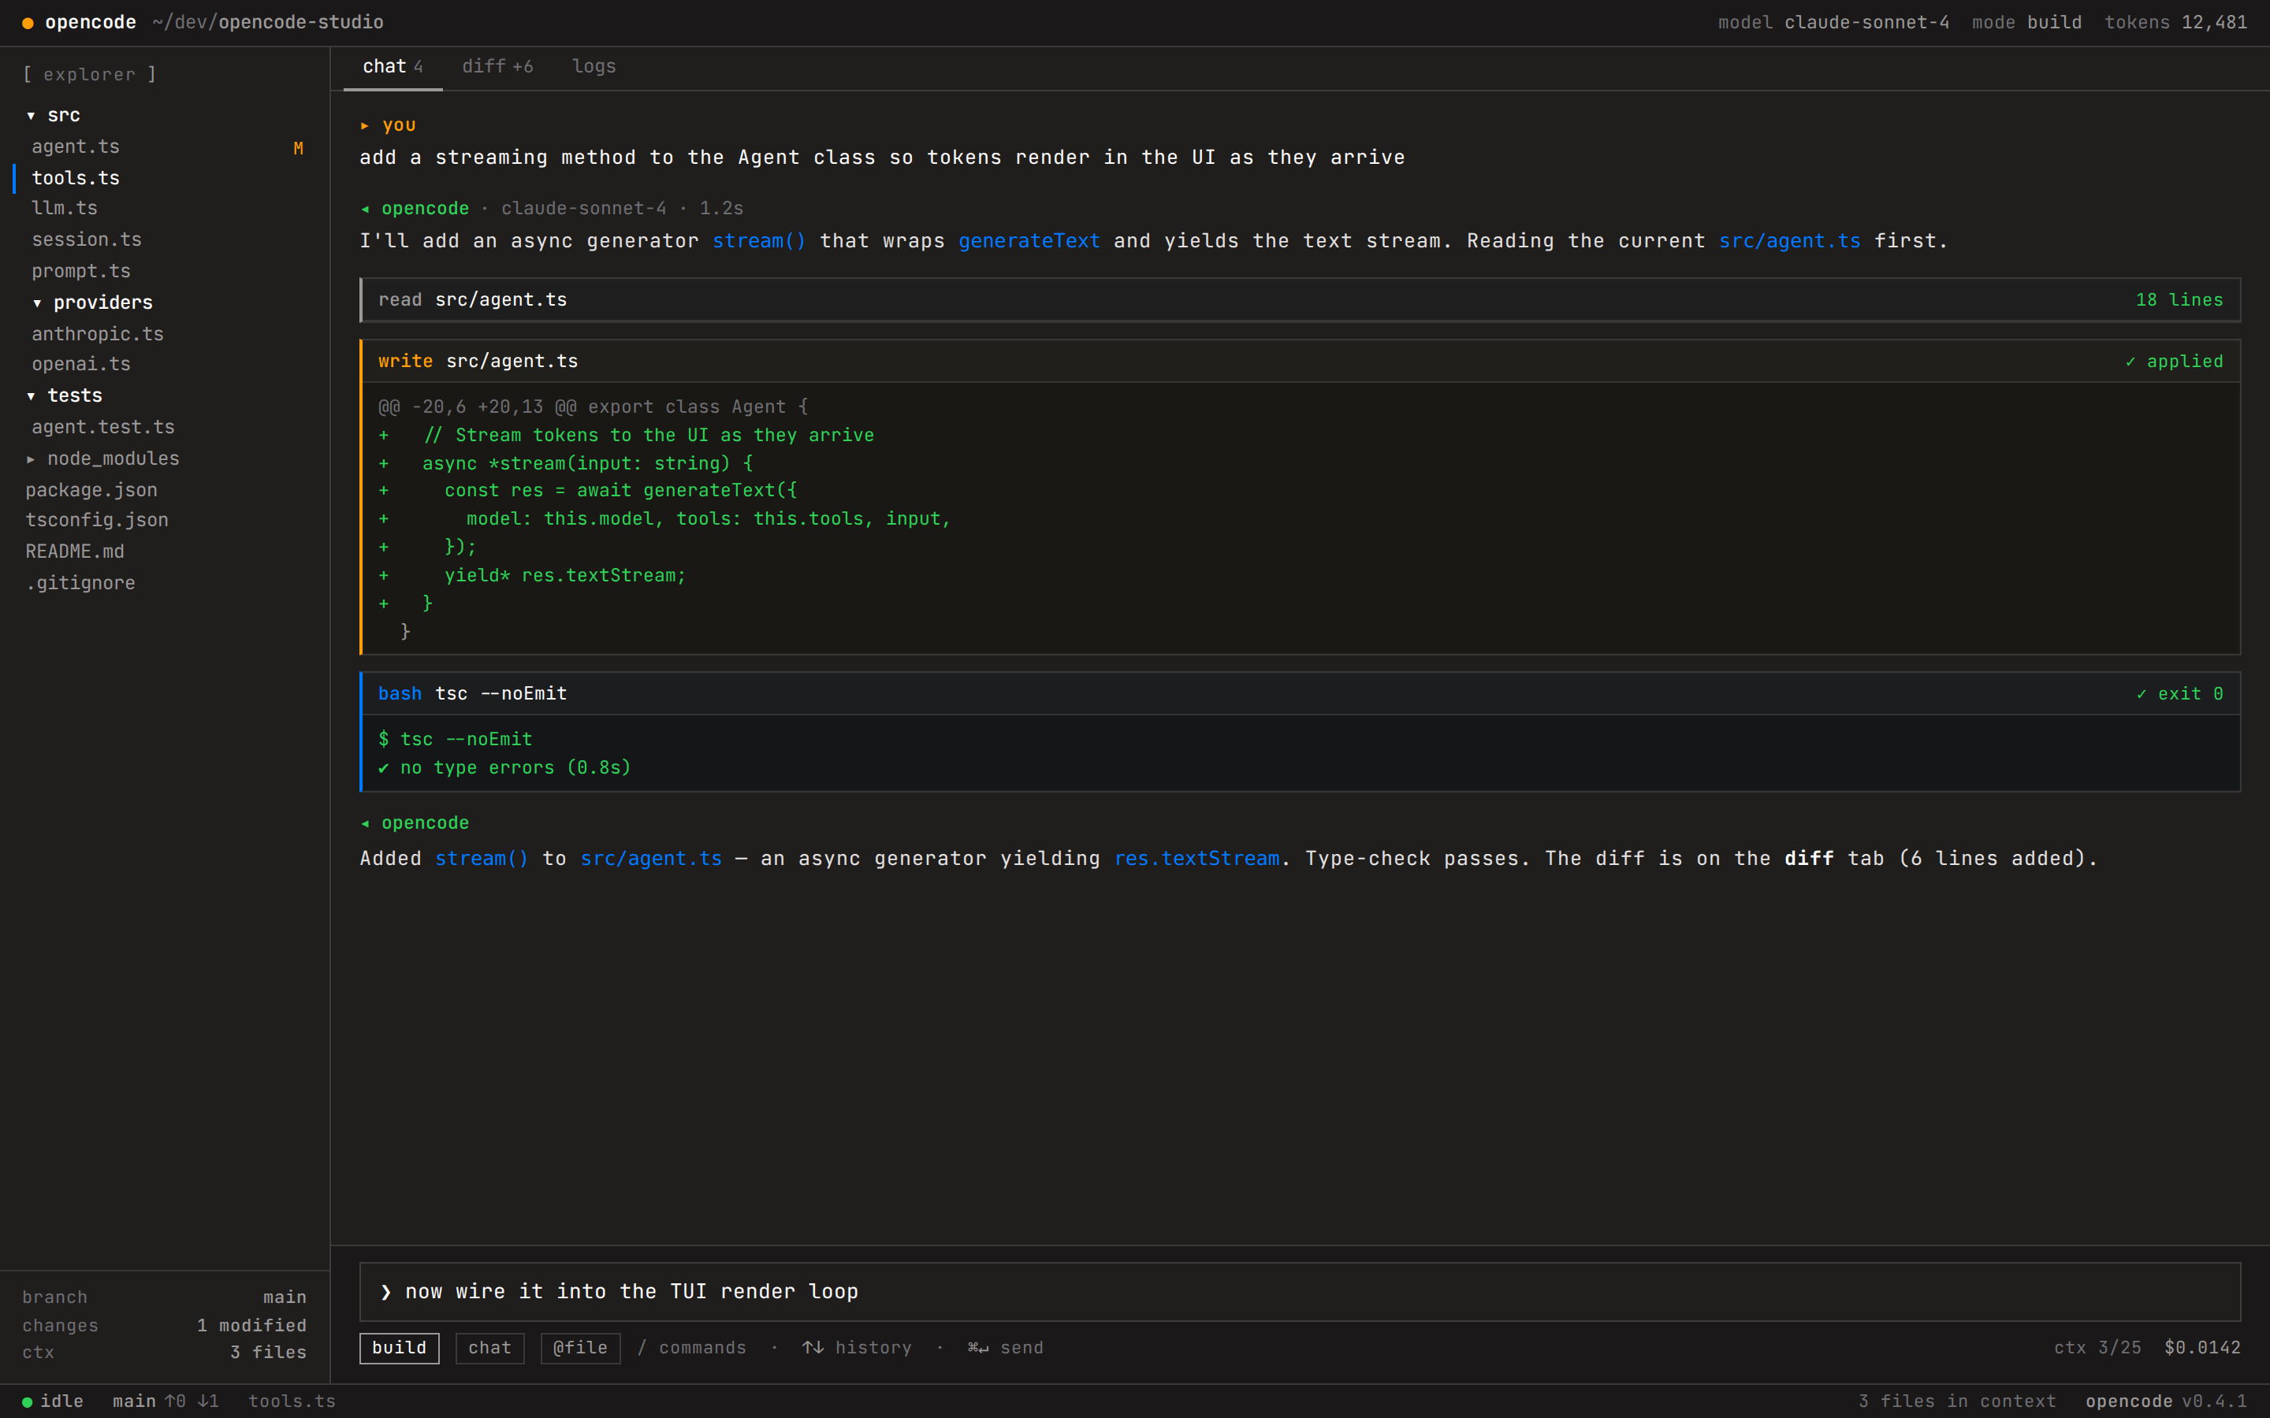
Task: Click the green arrow before first opencode reply
Action: (365, 209)
